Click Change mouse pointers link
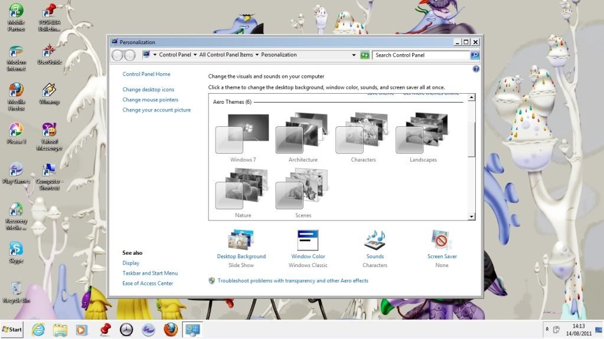Screen dimensions: 604x339 (150, 100)
